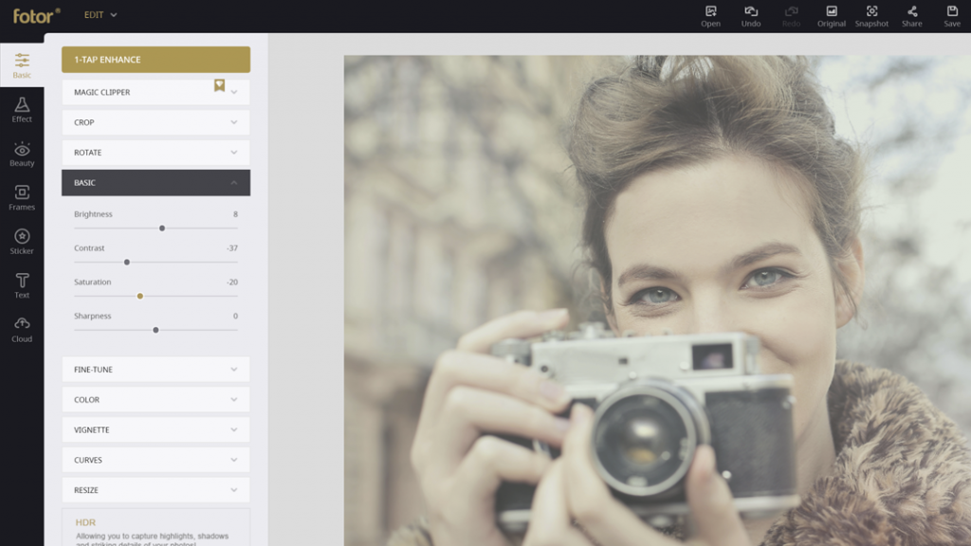Expand the Curves section

(156, 460)
